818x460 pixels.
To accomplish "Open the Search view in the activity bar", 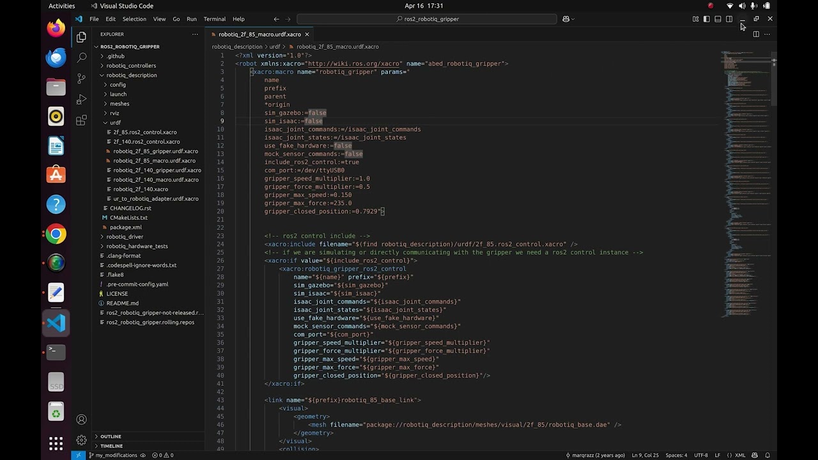I will (x=81, y=57).
